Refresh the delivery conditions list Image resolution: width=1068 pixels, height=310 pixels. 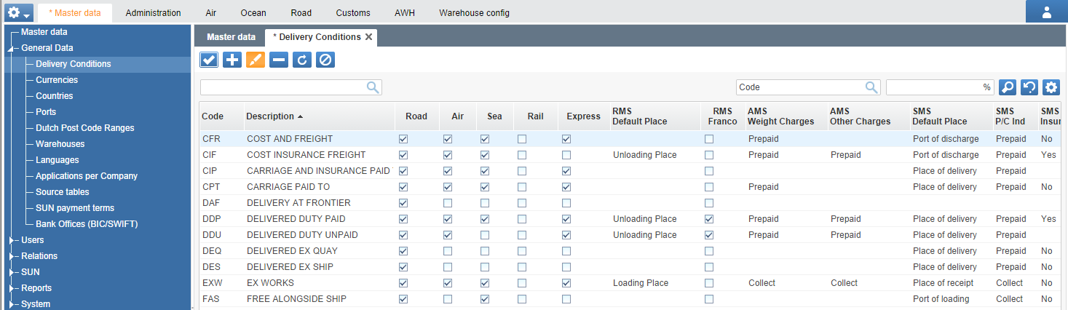pyautogui.click(x=302, y=60)
